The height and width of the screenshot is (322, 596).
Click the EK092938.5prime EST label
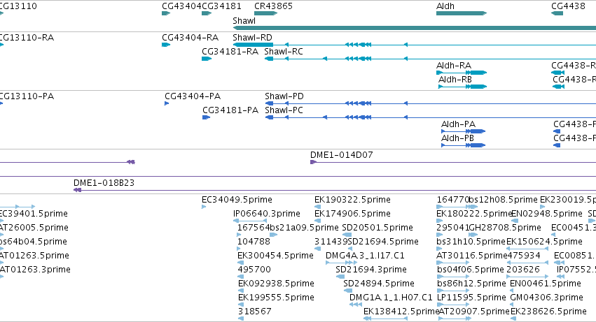tap(276, 284)
